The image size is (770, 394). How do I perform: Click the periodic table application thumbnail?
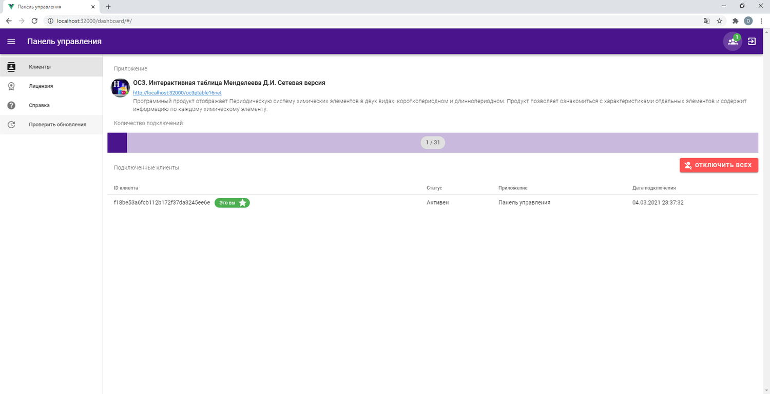120,88
